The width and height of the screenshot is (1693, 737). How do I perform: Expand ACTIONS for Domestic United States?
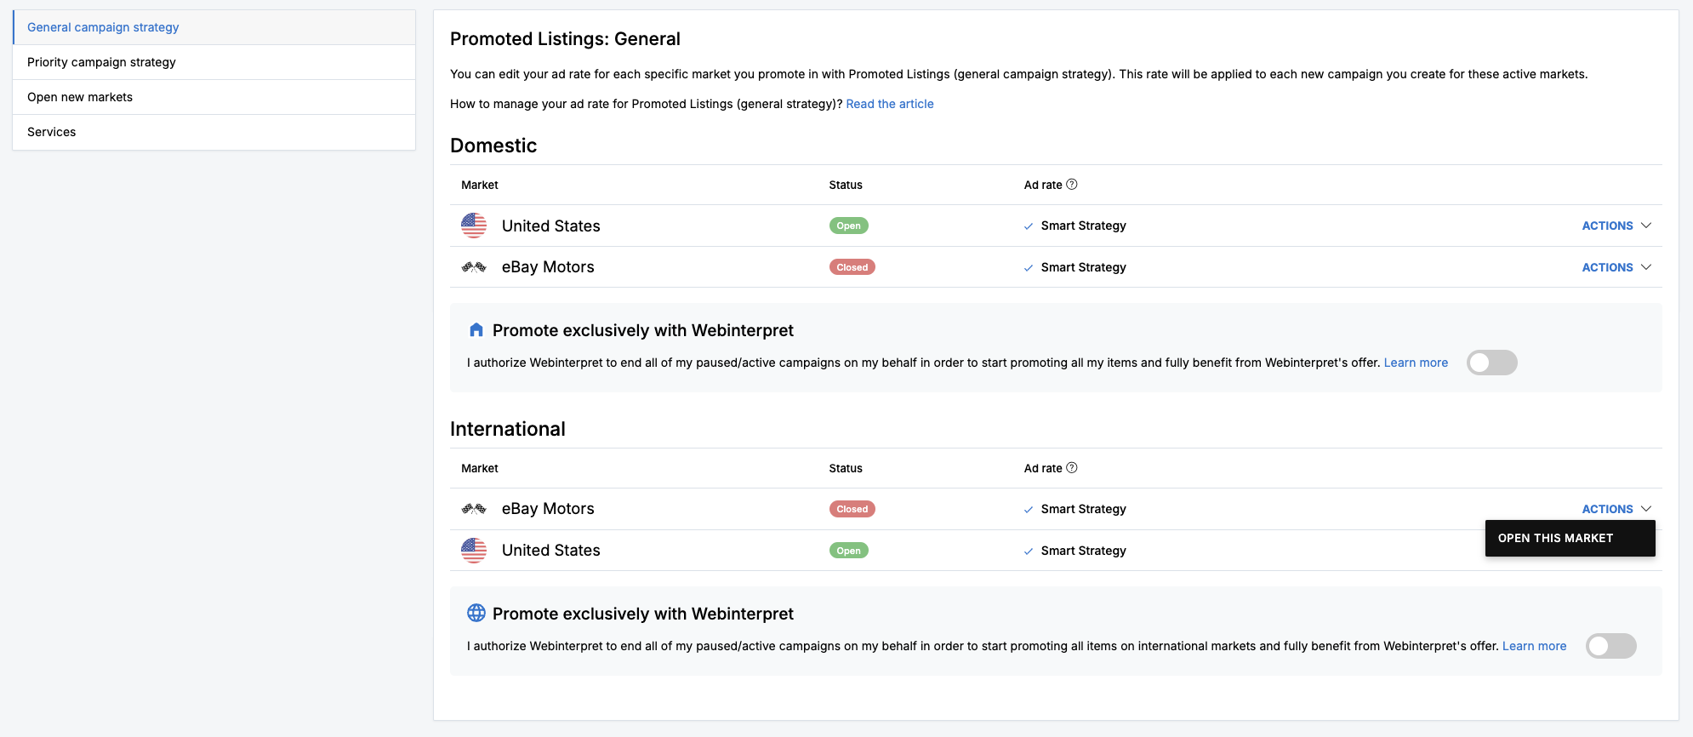click(x=1616, y=226)
